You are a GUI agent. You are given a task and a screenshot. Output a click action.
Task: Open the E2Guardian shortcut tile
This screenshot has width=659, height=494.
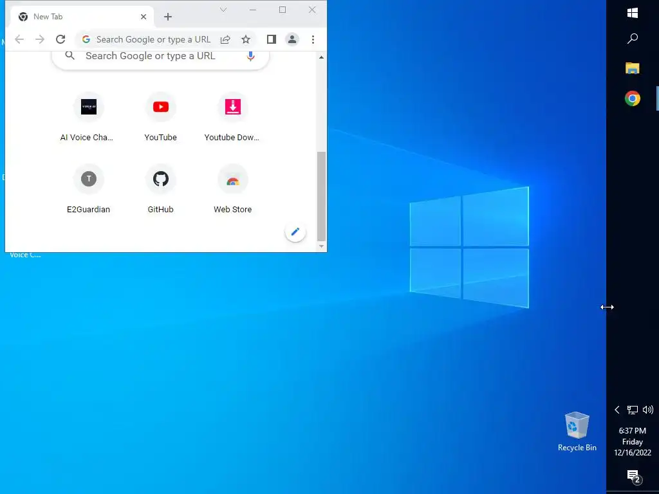(88, 189)
